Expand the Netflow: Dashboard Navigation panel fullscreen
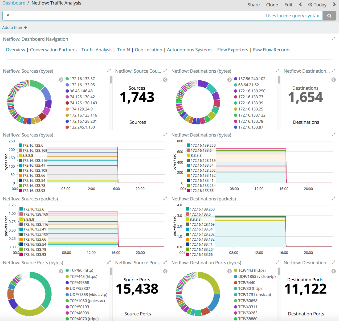Image resolution: width=339 pixels, height=321 pixels. pos(333,39)
